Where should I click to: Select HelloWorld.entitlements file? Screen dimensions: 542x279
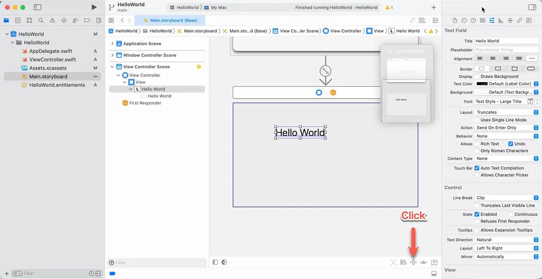click(57, 85)
